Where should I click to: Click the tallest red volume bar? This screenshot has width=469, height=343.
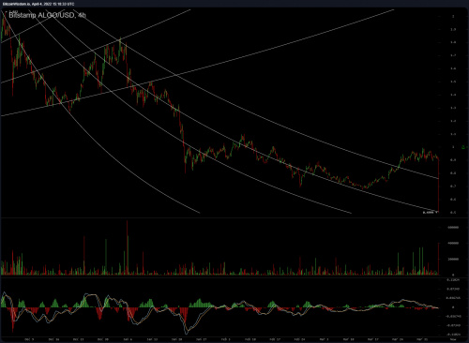click(x=128, y=247)
